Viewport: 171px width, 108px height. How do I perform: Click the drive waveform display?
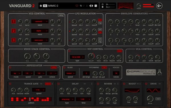tap(154, 90)
